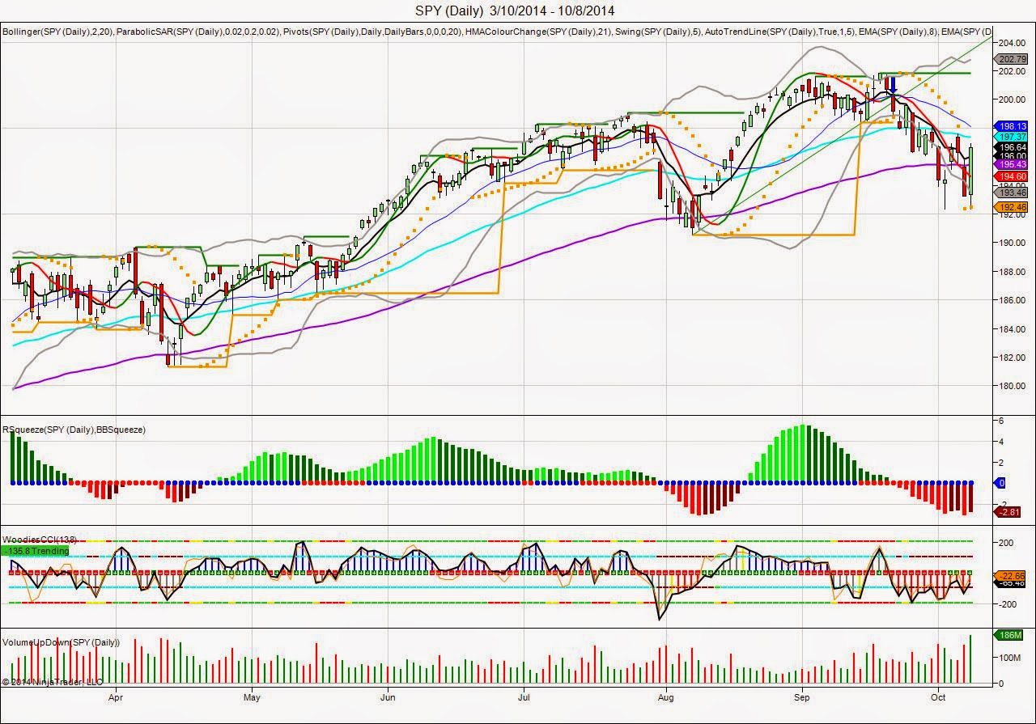
Task: Click the 'Bollinger(SPY (Daily),2,20)' indicator label
Action: click(x=57, y=31)
